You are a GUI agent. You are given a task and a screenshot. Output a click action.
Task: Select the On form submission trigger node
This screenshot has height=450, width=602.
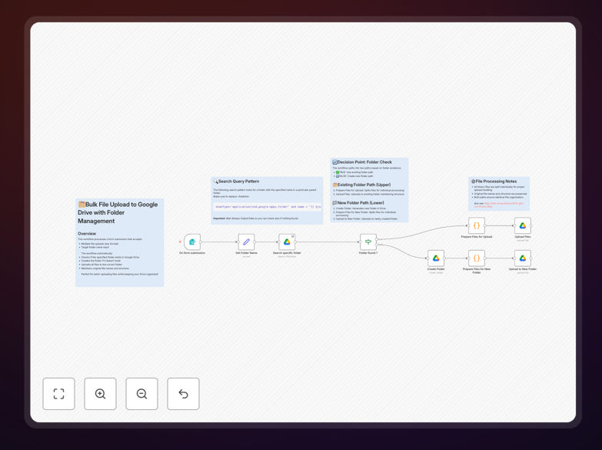(192, 242)
